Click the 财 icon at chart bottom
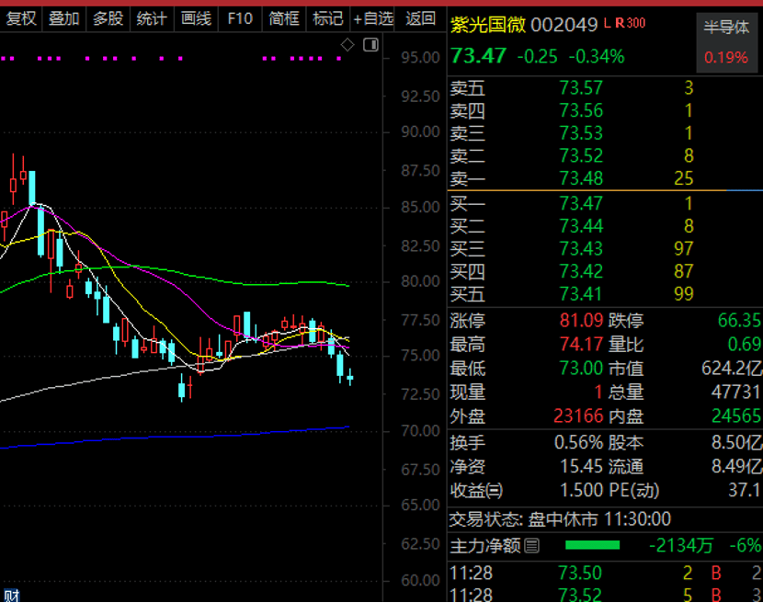The width and height of the screenshot is (763, 603). (x=11, y=596)
